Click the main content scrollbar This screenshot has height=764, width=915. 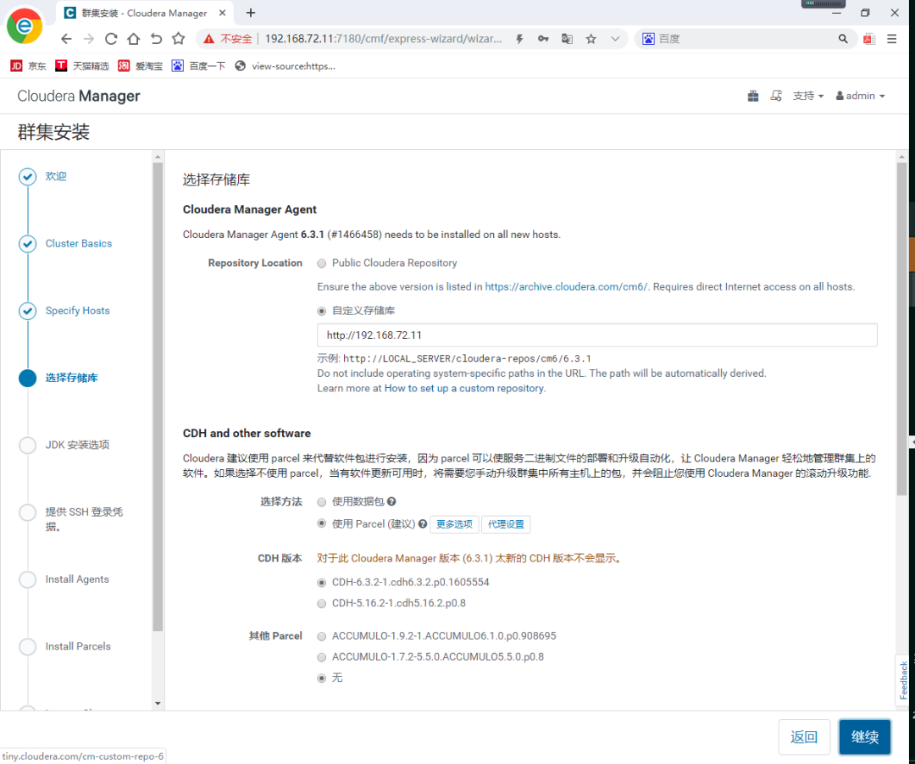(x=901, y=329)
